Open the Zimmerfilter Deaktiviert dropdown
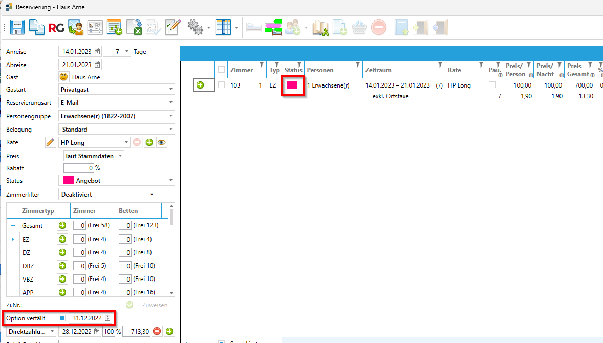 click(x=152, y=195)
